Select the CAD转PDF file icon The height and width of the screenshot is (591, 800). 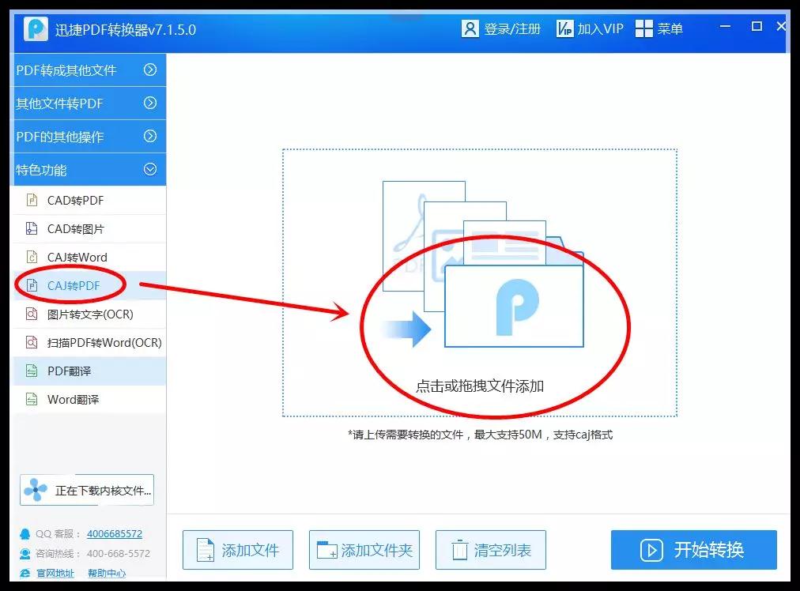(32, 201)
